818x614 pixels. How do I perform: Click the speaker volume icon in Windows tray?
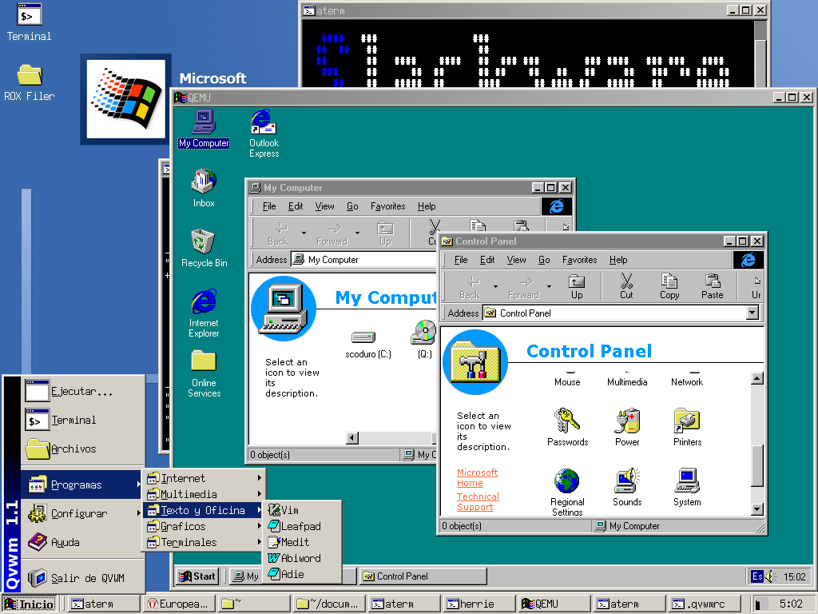[771, 576]
